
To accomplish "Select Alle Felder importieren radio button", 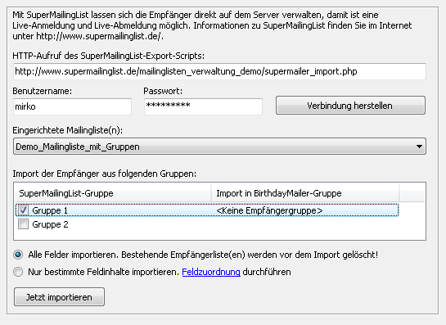I will click(18, 255).
